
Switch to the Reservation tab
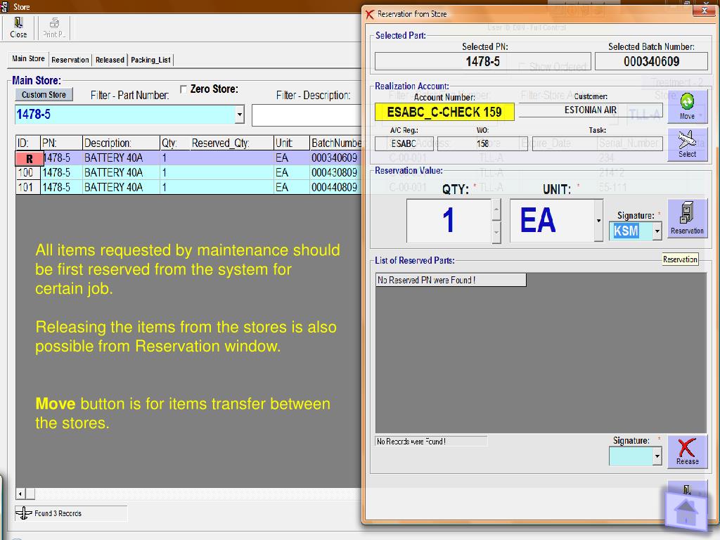point(70,60)
